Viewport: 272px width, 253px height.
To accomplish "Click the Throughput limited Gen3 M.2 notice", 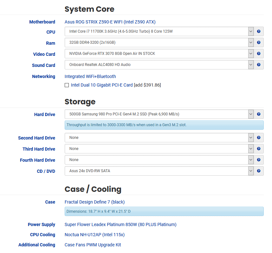I will pyautogui.click(x=164, y=125).
